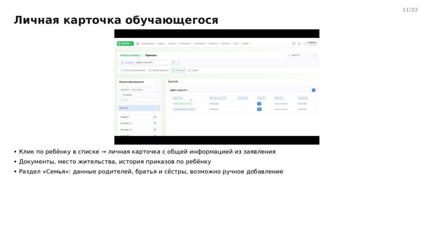The width and height of the screenshot is (434, 244).
Task: Open the «Контингент» dropdown menu
Action: click(x=186, y=43)
